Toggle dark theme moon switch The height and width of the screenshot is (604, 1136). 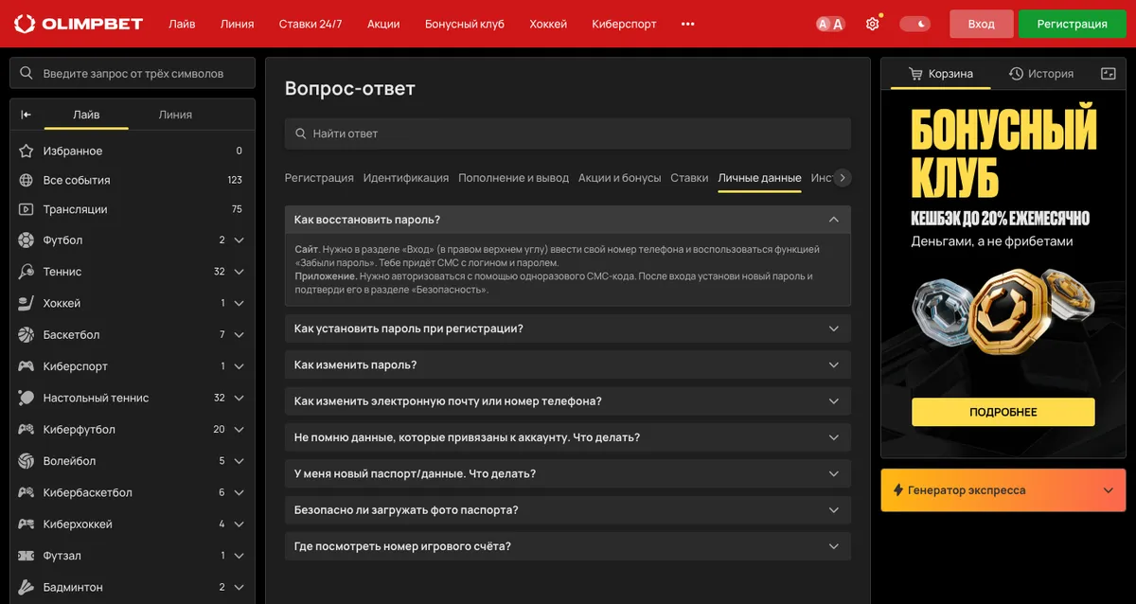914,24
